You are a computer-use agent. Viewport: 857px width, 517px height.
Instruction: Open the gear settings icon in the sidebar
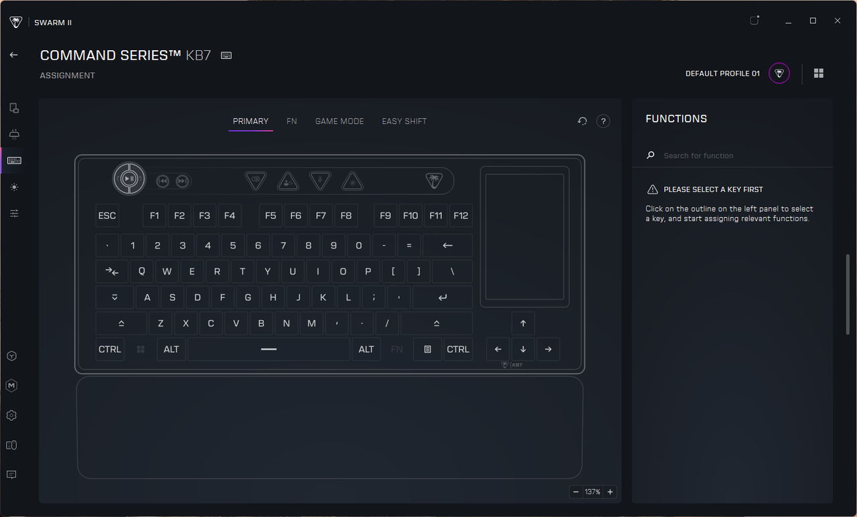[x=11, y=415]
